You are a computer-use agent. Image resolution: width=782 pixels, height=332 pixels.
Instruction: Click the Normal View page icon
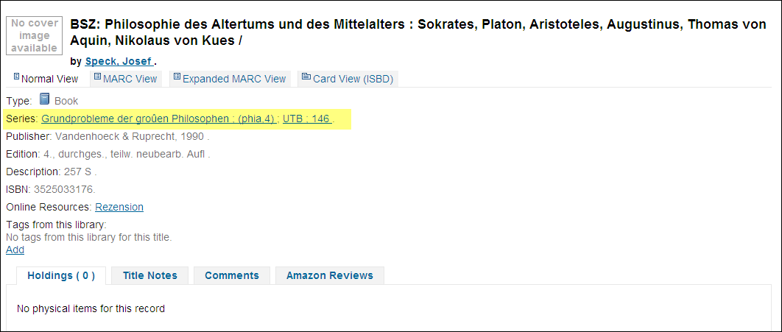[17, 77]
